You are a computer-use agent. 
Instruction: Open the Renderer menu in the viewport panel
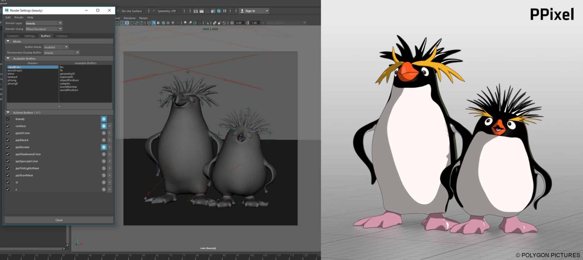pos(130,18)
